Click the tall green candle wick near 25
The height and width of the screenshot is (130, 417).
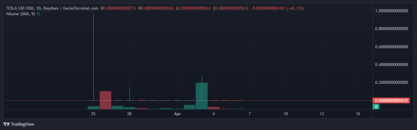94,57
